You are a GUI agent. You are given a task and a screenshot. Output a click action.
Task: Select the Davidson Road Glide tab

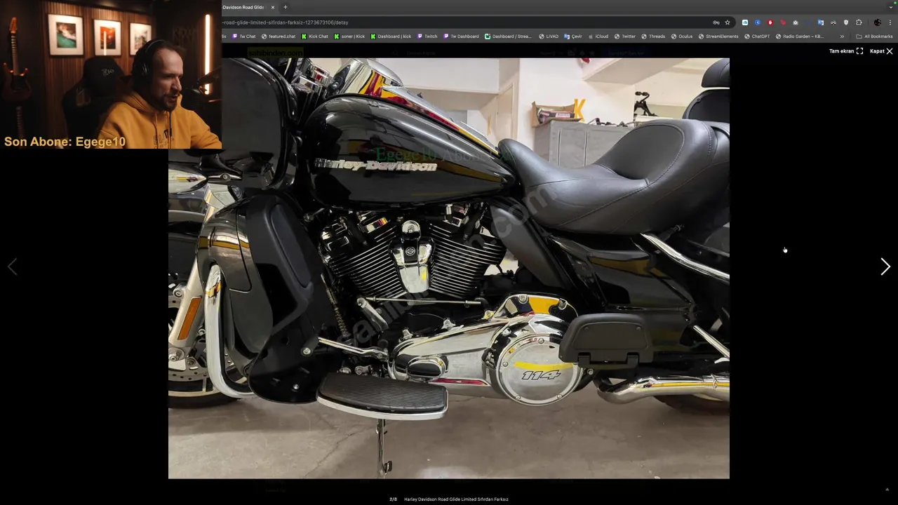[x=244, y=7]
